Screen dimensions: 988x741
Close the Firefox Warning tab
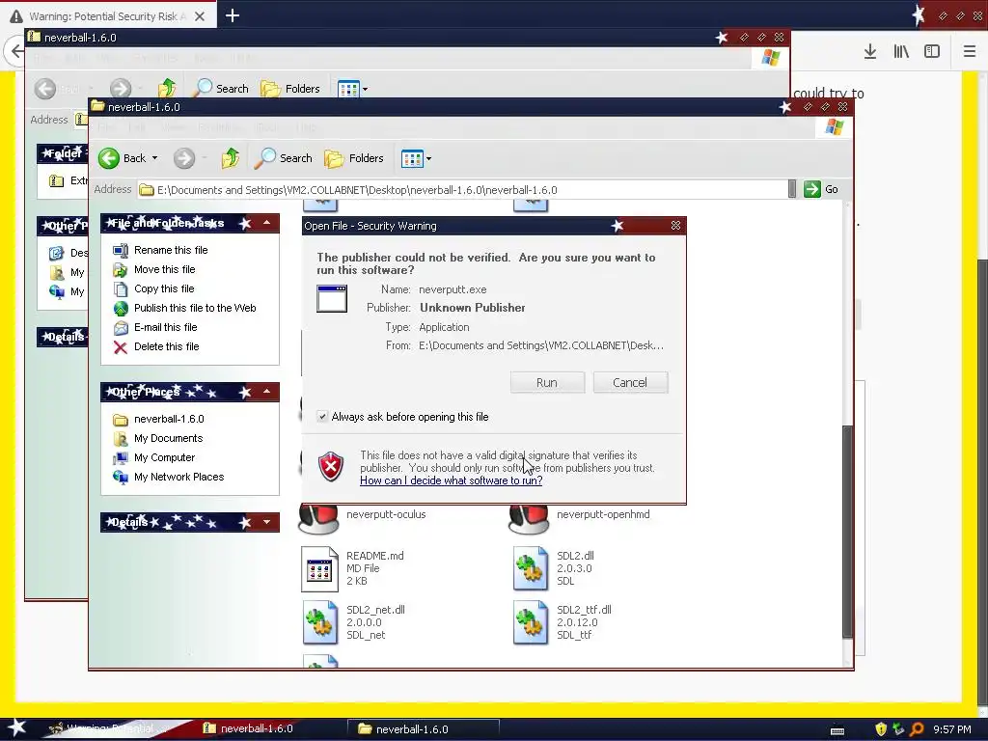coord(200,16)
